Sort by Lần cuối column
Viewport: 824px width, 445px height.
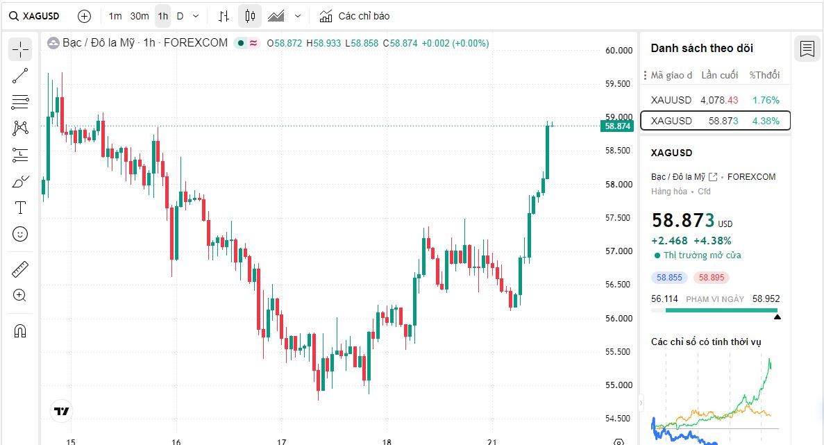(719, 75)
